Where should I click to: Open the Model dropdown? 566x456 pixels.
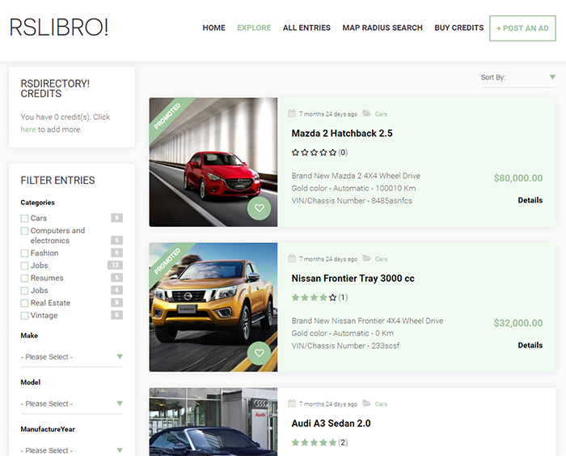click(72, 403)
